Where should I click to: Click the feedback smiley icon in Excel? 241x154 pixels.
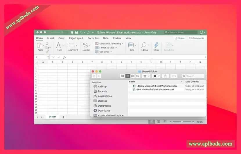pyautogui.click(x=201, y=32)
